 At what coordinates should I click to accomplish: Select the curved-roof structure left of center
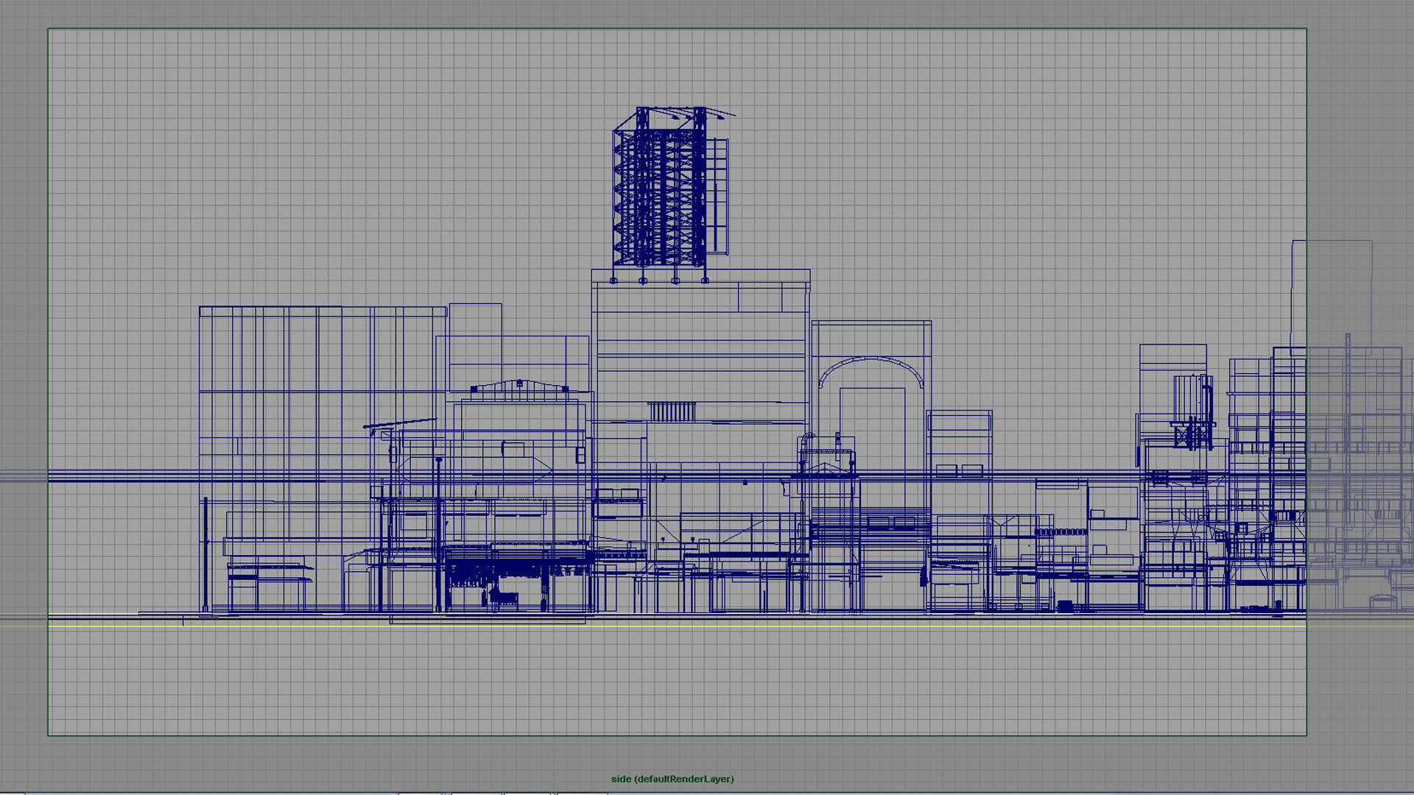tap(519, 390)
